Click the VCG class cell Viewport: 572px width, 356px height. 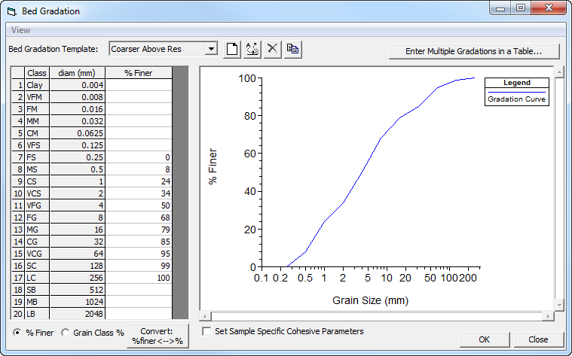click(37, 253)
